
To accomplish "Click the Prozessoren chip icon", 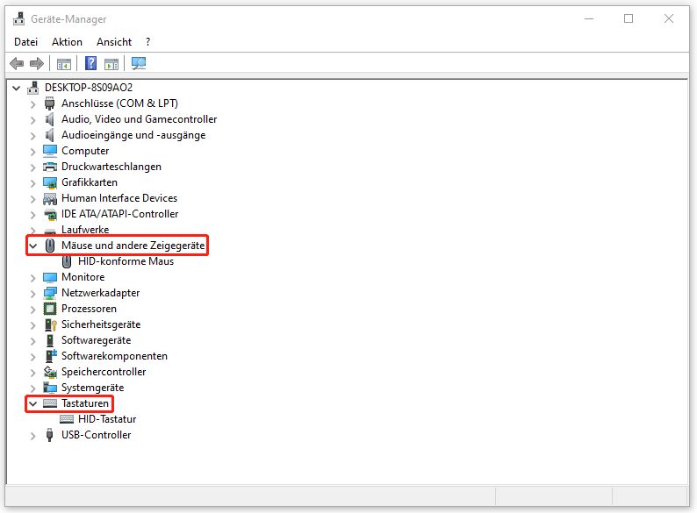I will point(50,309).
